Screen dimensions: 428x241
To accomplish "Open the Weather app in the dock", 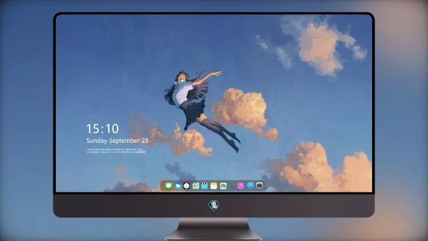I will [x=178, y=186].
